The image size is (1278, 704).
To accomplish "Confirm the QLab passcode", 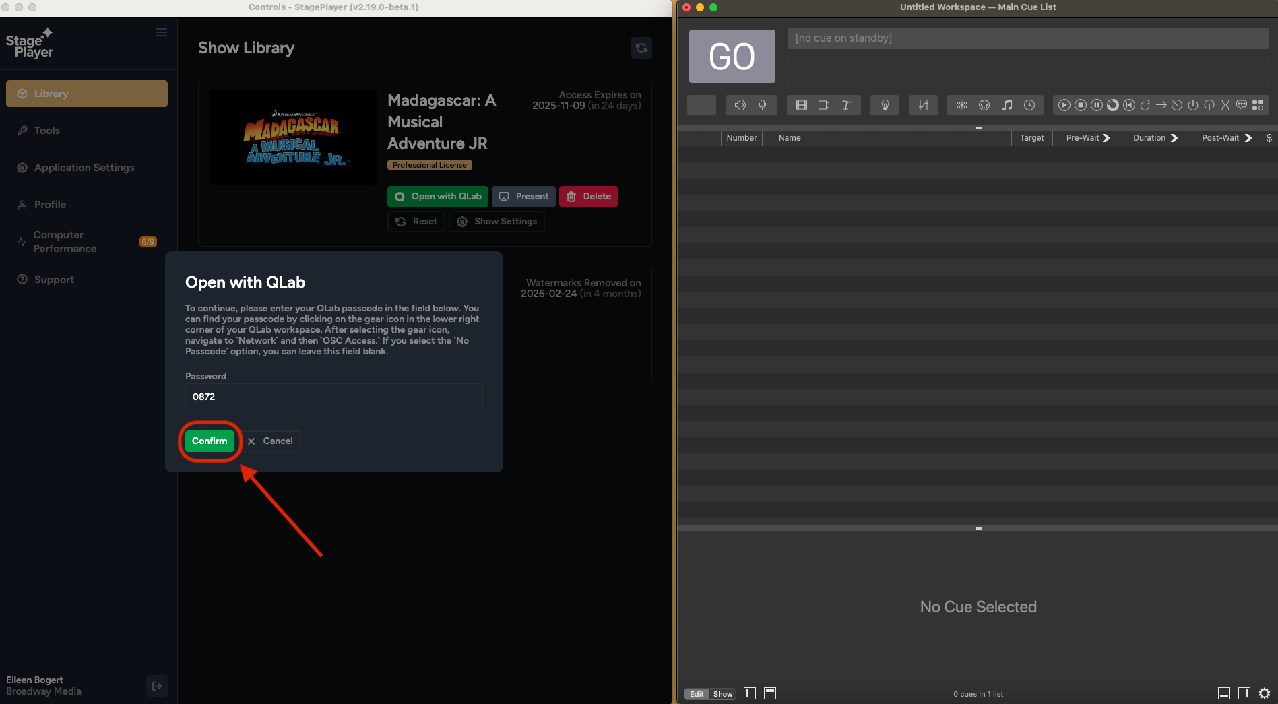I will point(210,441).
